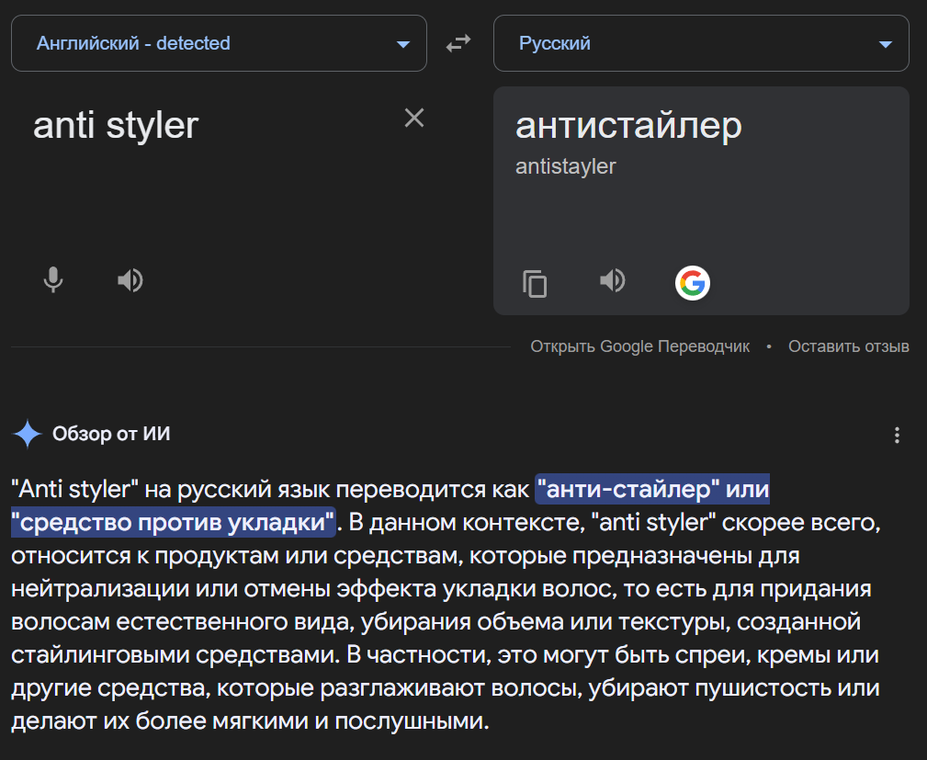Click the arrow on the target language selector
927x760 pixels.
pos(885,44)
